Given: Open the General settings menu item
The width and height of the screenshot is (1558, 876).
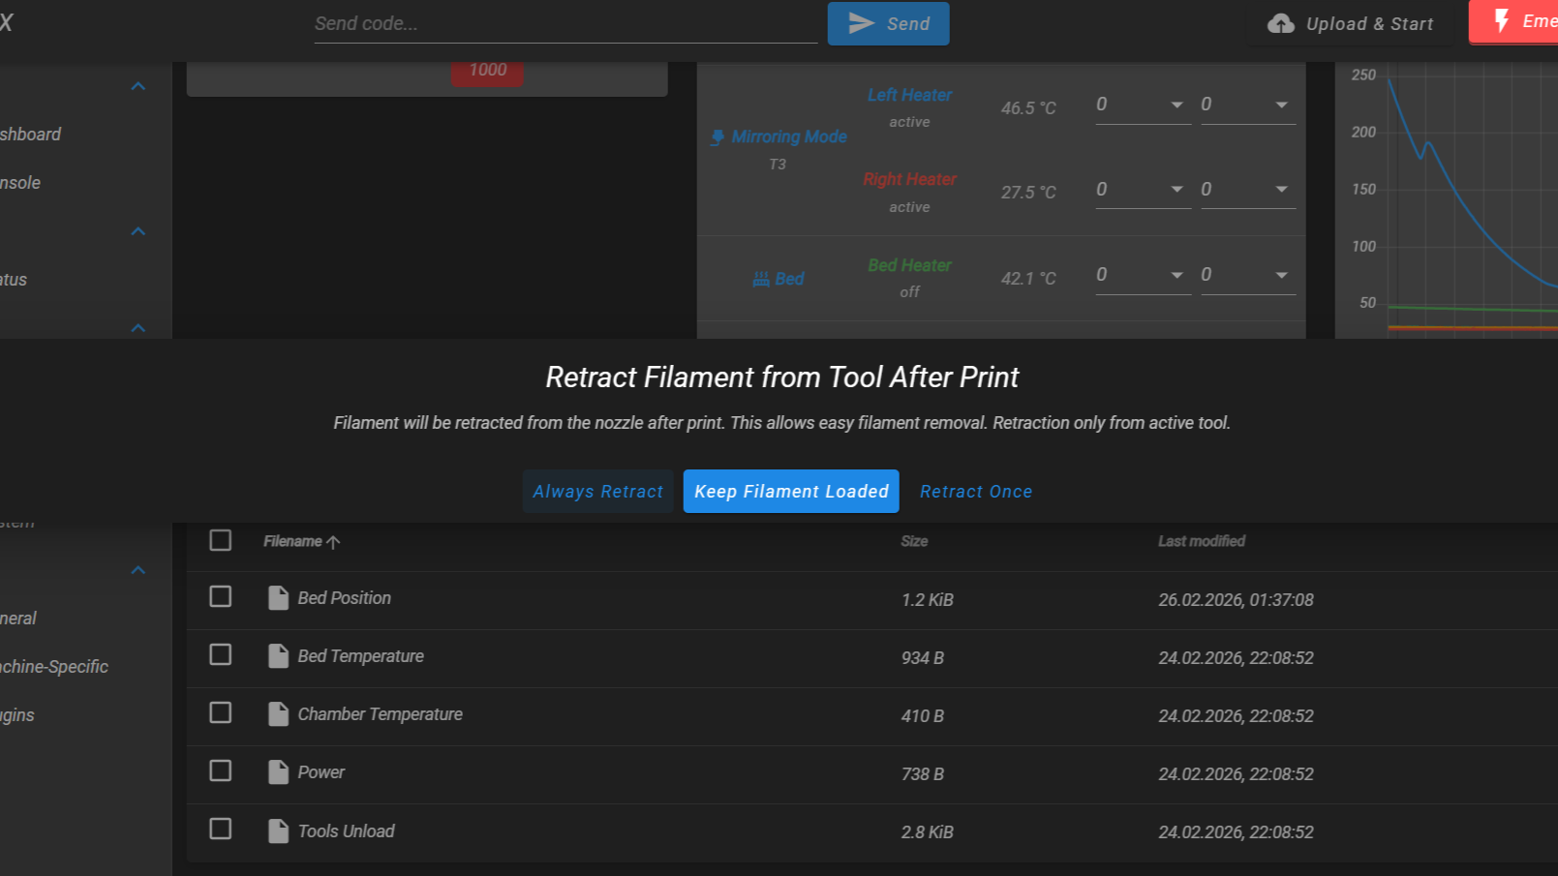Looking at the screenshot, I should (18, 619).
